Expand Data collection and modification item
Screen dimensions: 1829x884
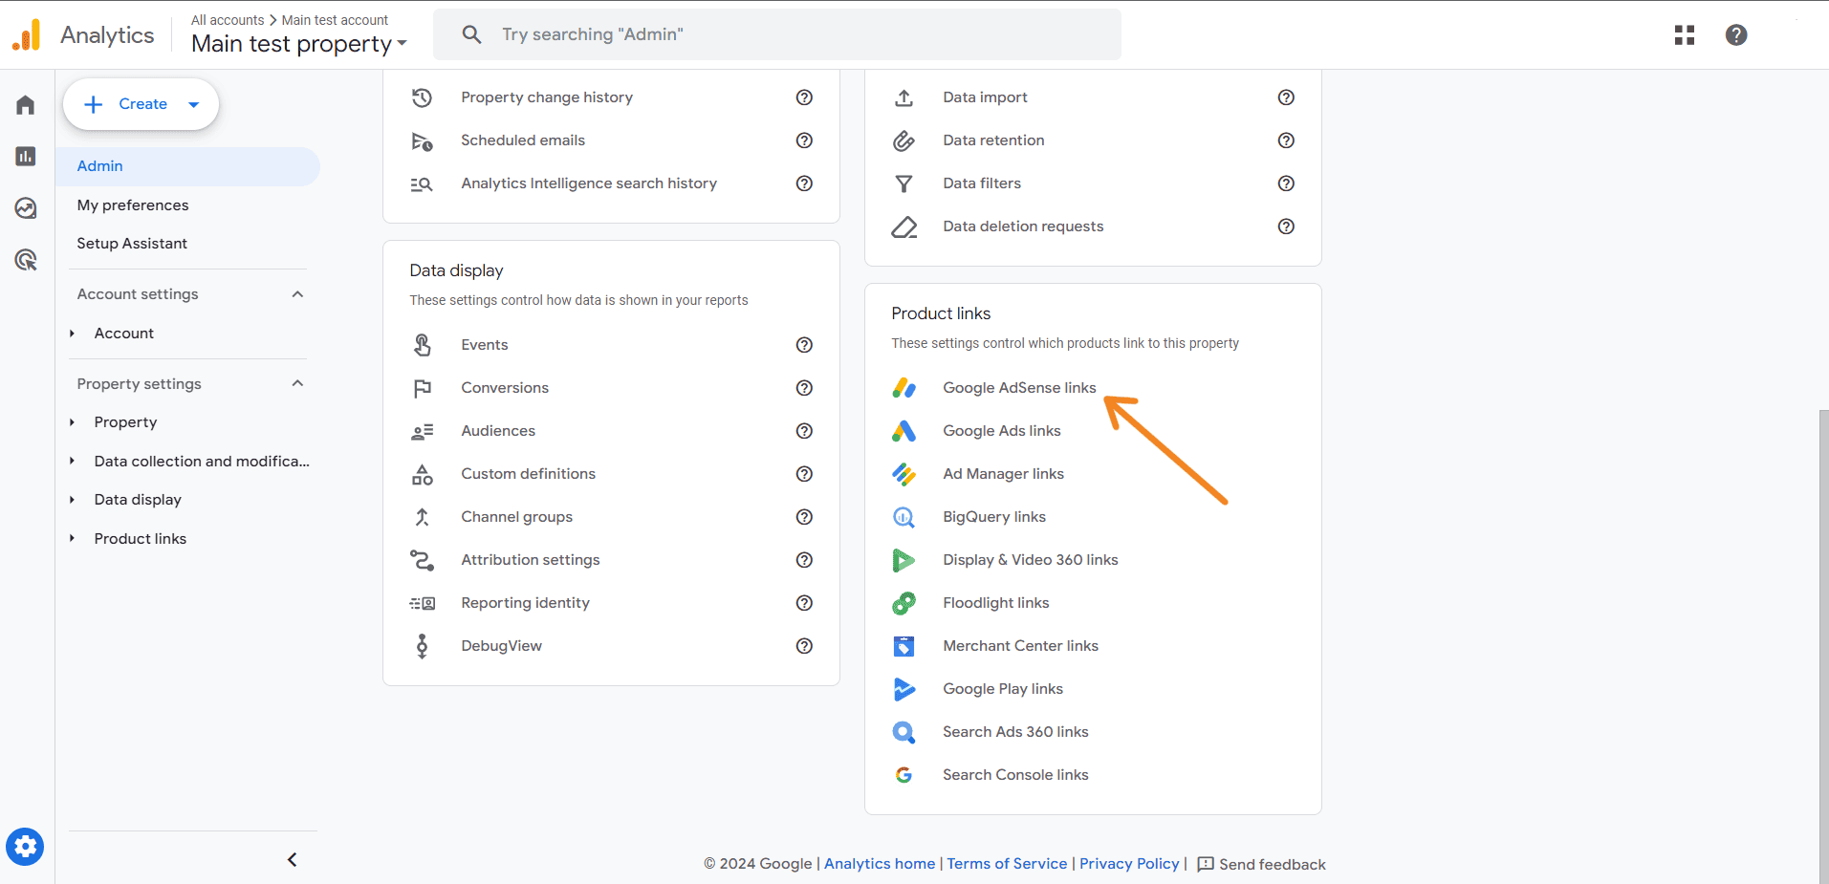click(72, 462)
